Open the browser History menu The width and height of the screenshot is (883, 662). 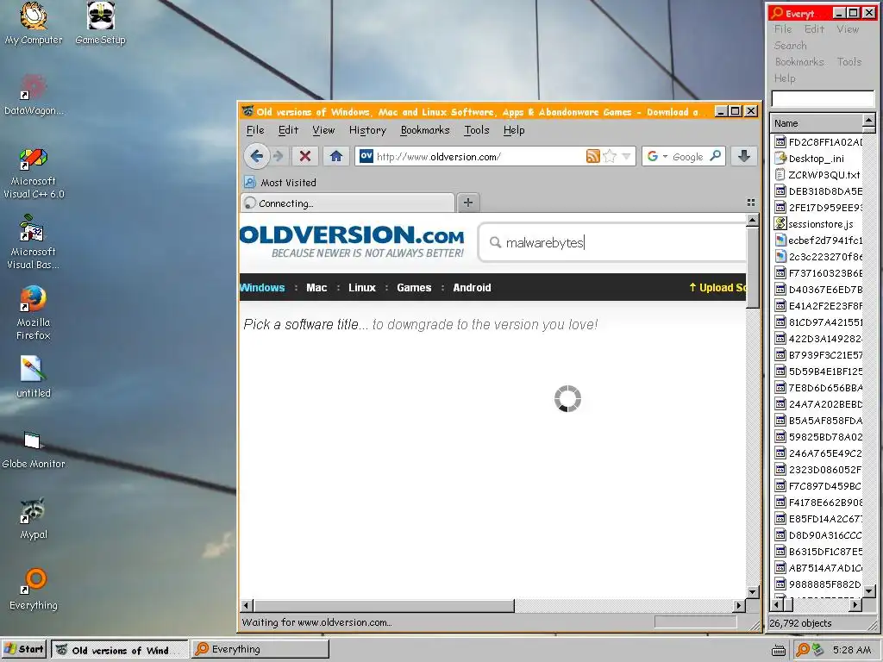(x=367, y=130)
